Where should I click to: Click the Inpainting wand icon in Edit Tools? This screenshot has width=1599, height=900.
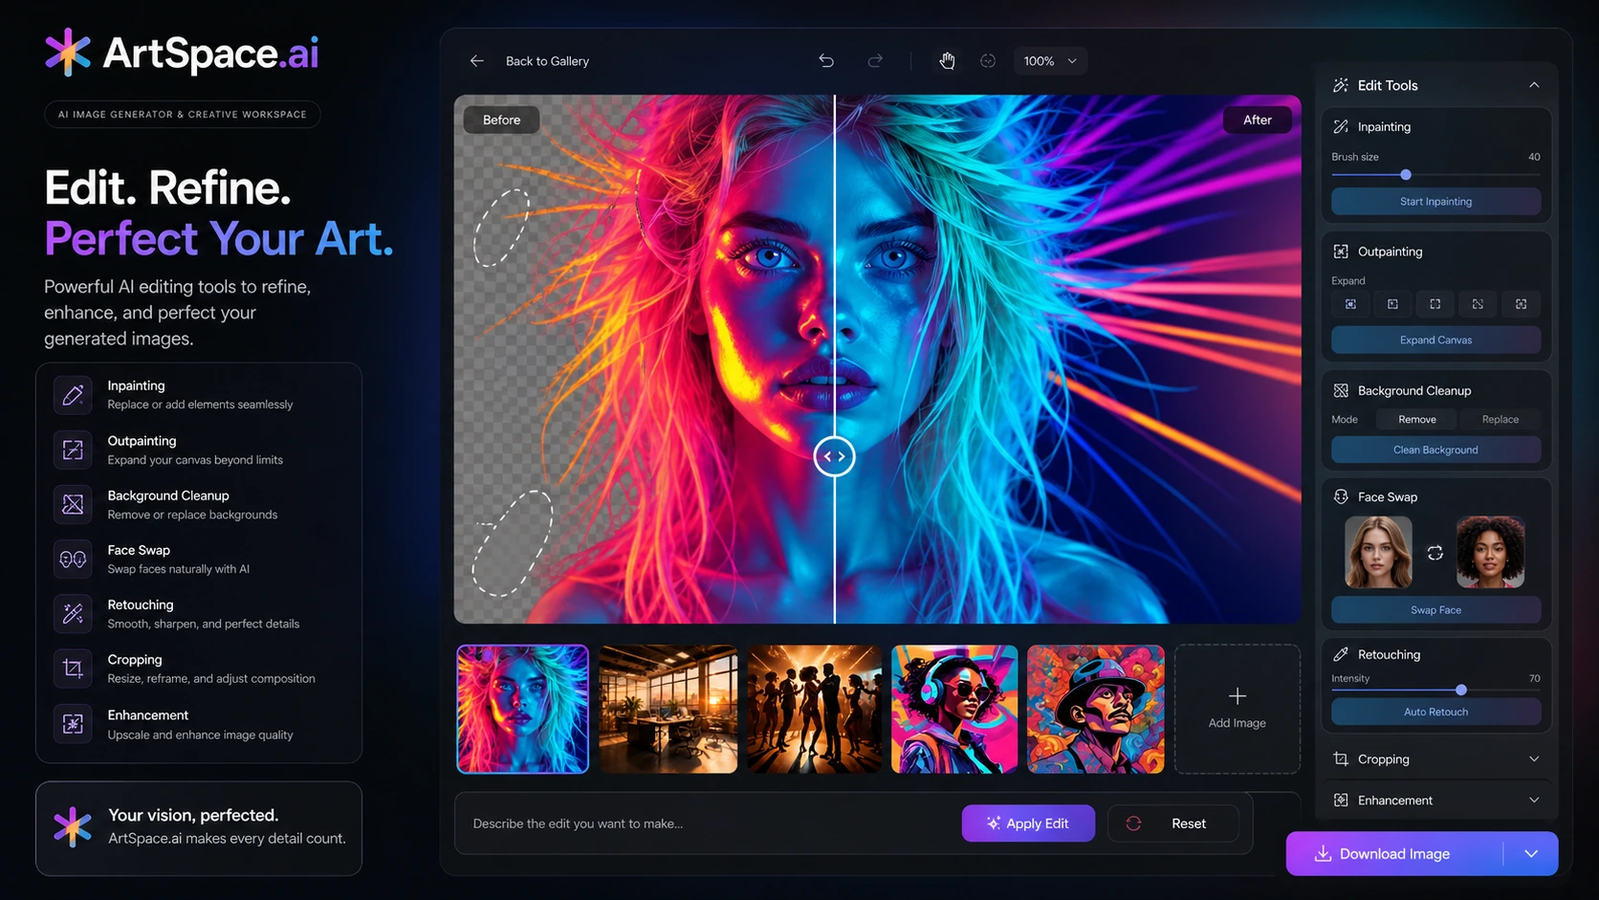(x=1341, y=126)
